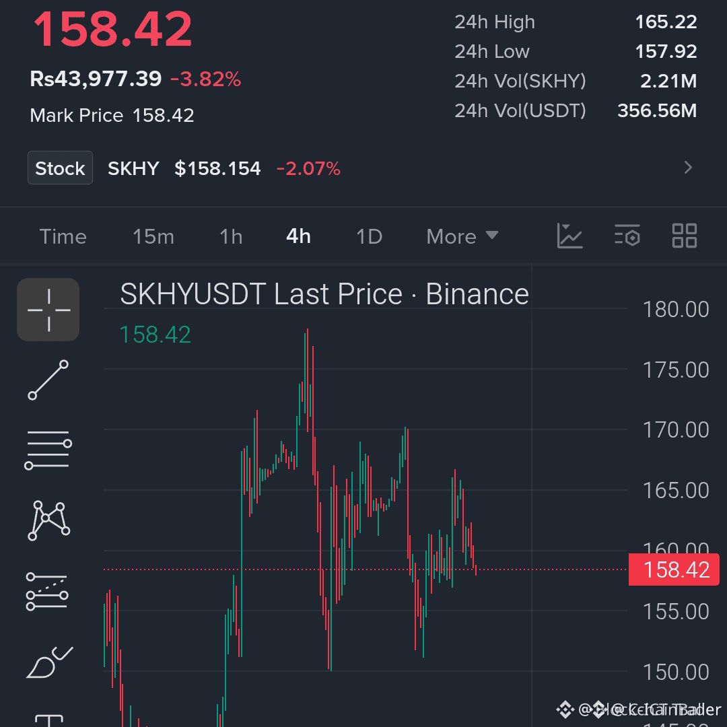Expand the More intervals dropdown
The image size is (727, 727).
click(462, 236)
